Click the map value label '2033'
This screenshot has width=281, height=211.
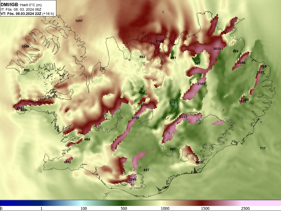pos(217,49)
